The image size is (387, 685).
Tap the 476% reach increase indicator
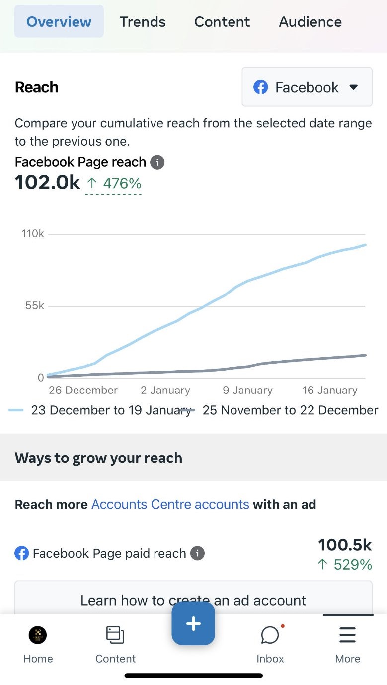tap(114, 184)
